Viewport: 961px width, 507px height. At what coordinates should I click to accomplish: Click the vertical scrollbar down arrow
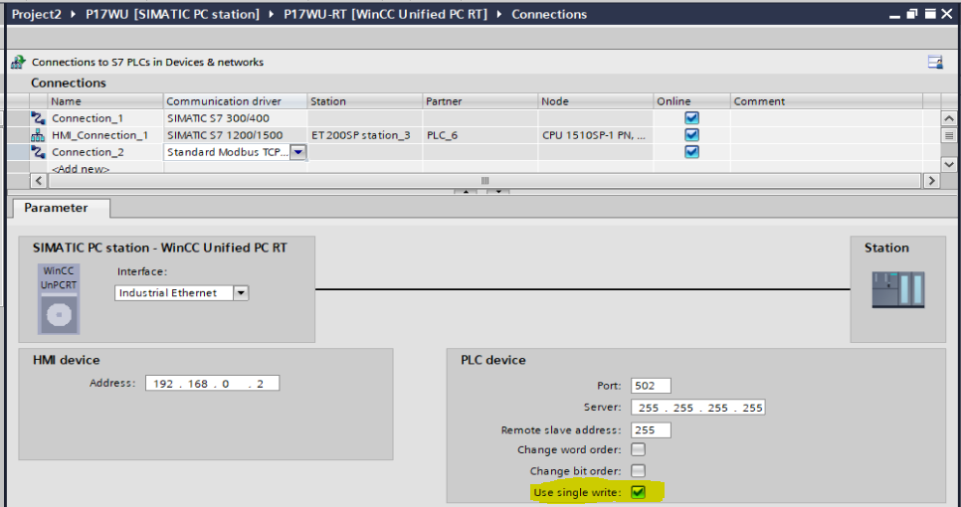click(949, 164)
